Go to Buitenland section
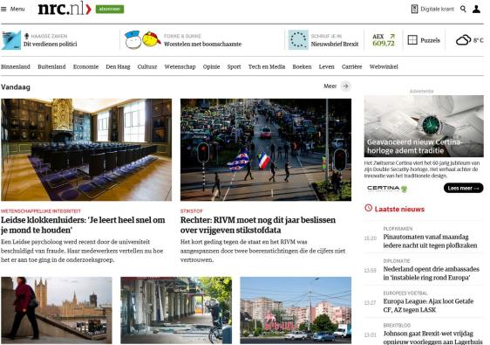Image resolution: width=490 pixels, height=345 pixels. 51,66
